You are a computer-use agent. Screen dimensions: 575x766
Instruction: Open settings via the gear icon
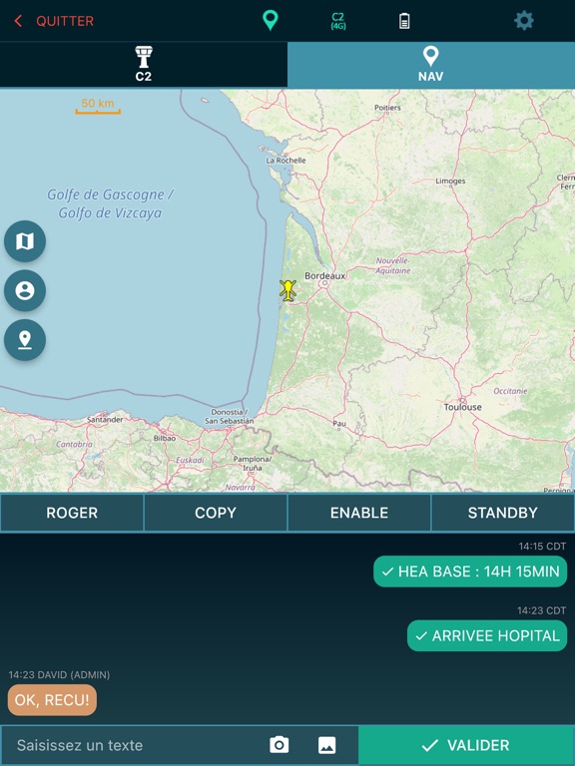pyautogui.click(x=524, y=21)
